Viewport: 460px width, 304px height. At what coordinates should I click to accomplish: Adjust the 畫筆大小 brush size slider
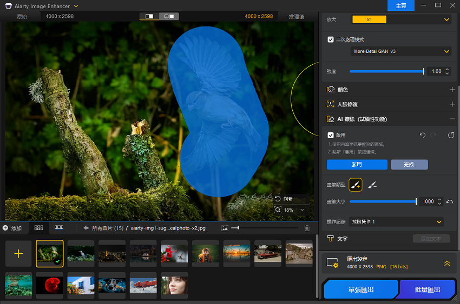pyautogui.click(x=383, y=201)
